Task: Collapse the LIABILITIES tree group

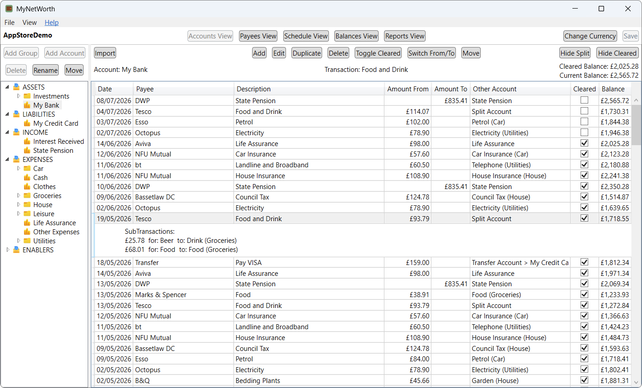Action: click(x=7, y=114)
